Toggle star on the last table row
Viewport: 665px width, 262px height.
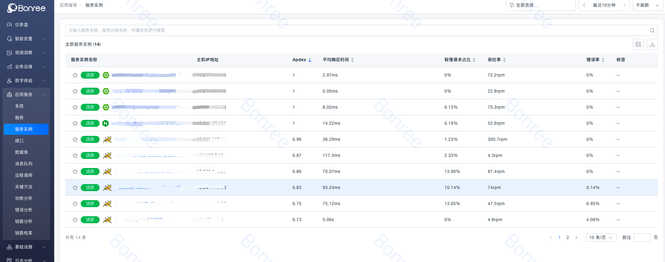[75, 220]
